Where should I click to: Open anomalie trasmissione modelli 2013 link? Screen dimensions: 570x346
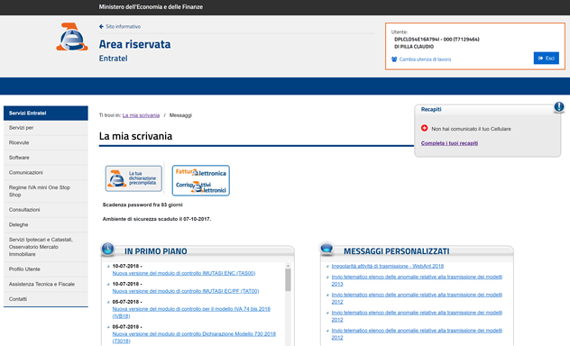417,280
